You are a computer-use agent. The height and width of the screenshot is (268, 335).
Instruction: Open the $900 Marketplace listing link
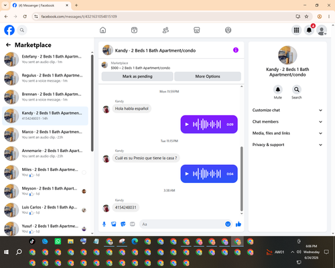[140, 68]
